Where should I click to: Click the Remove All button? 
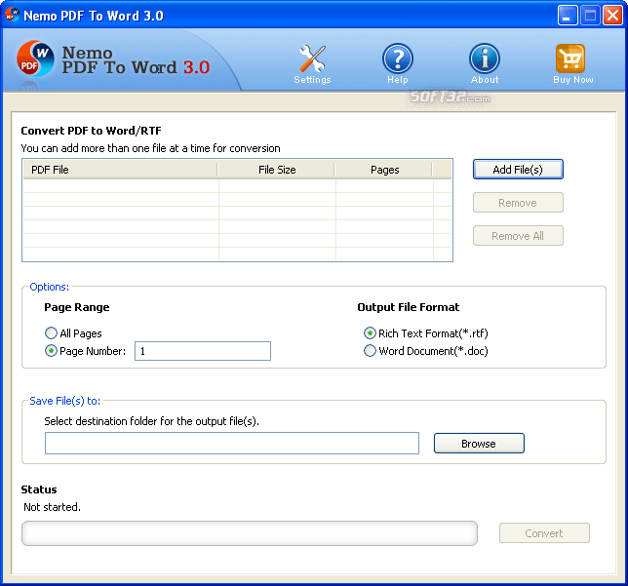click(518, 236)
